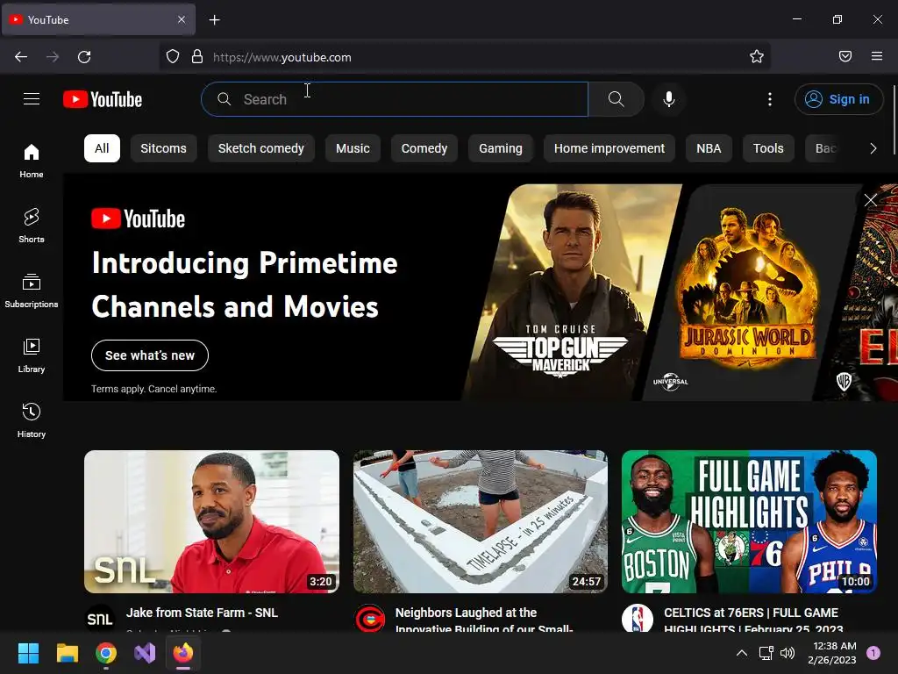898x674 pixels.
Task: Click the See what's new button
Action: tap(150, 355)
